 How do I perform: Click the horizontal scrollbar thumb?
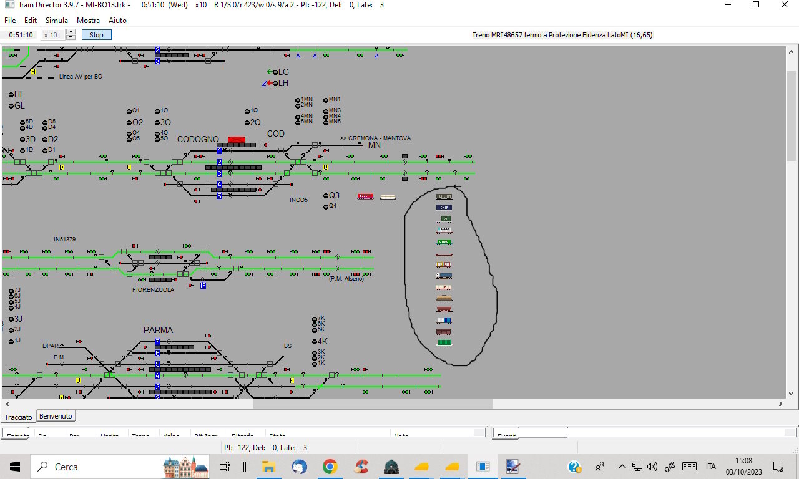click(373, 404)
